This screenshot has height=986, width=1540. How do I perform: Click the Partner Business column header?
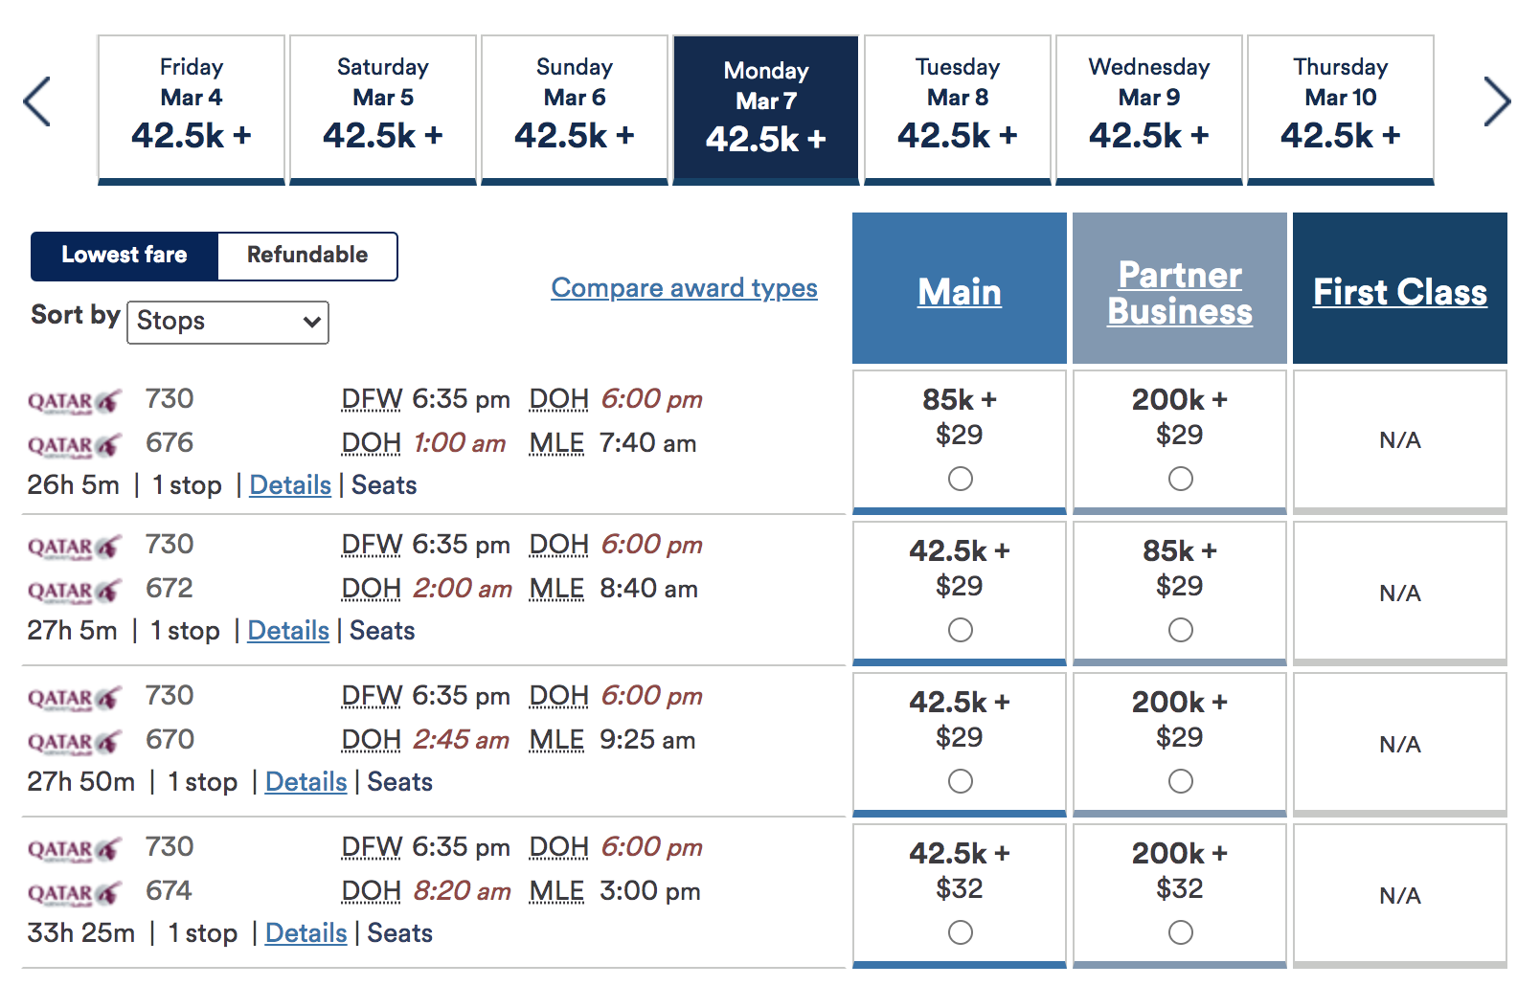(1180, 292)
